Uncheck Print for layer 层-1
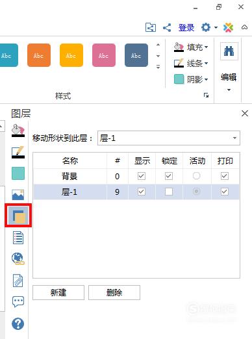Viewport: 252px width, 339px height. (225, 192)
